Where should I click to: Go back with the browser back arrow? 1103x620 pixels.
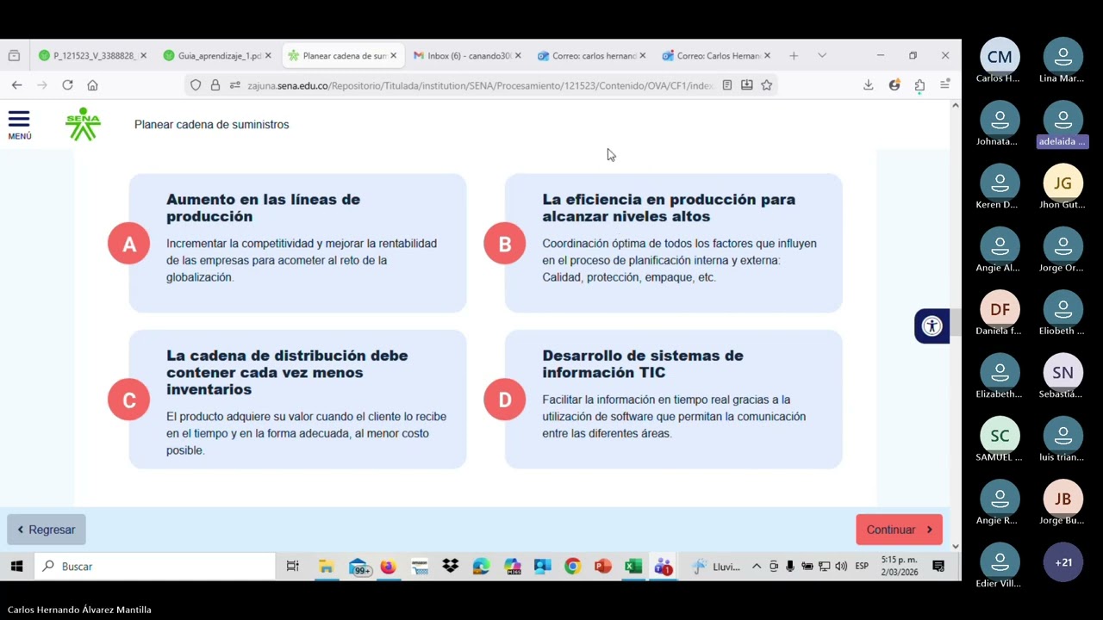pyautogui.click(x=16, y=84)
